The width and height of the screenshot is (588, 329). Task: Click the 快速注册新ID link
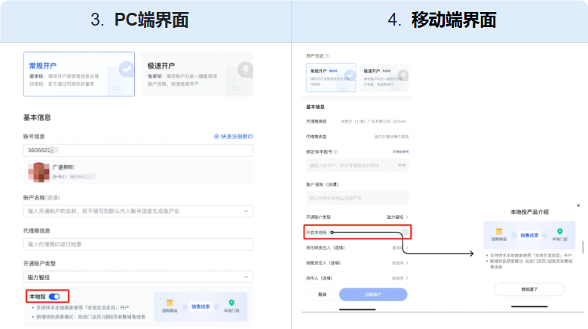click(237, 136)
